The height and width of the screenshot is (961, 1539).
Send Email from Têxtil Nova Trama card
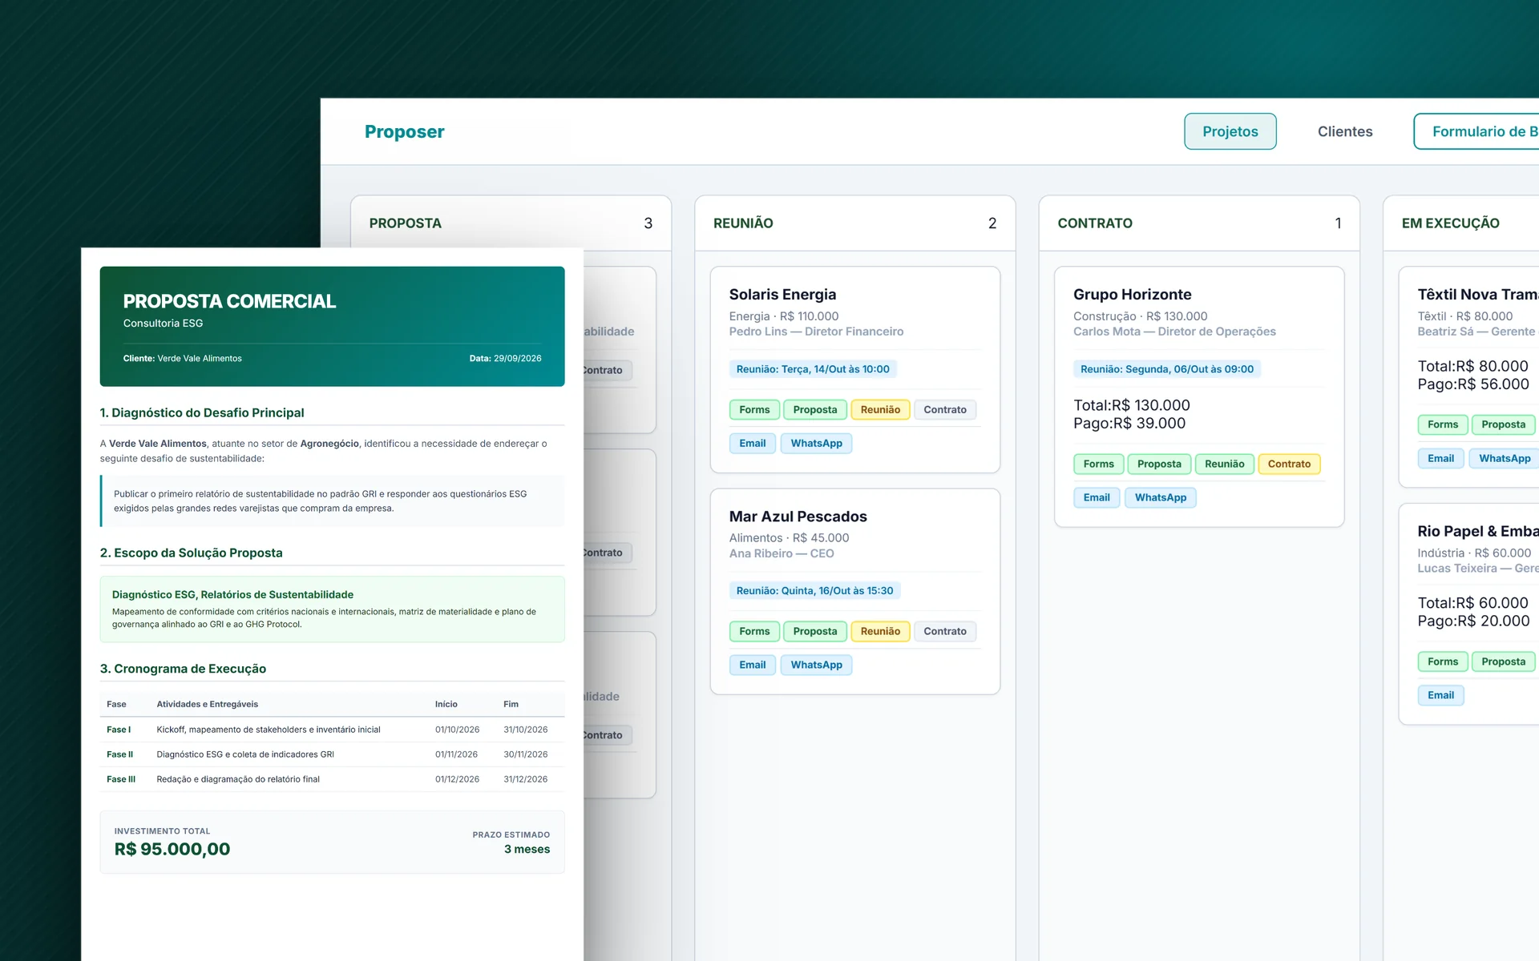(x=1440, y=458)
